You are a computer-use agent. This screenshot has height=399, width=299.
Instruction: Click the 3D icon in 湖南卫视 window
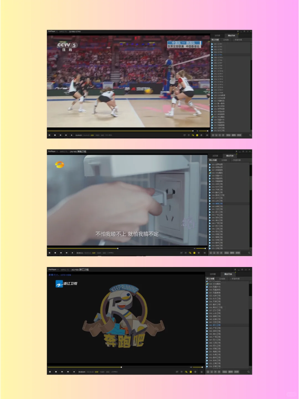click(185, 253)
